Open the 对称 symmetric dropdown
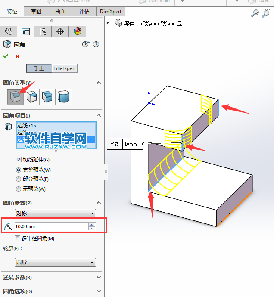Screen dimensions: 274x297 tap(56, 213)
